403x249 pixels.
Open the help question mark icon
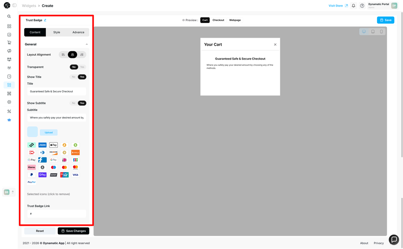click(362, 6)
